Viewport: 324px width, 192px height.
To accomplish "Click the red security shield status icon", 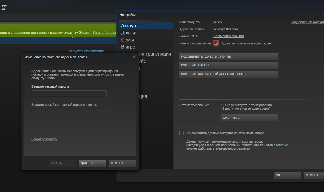I will pos(216,43).
